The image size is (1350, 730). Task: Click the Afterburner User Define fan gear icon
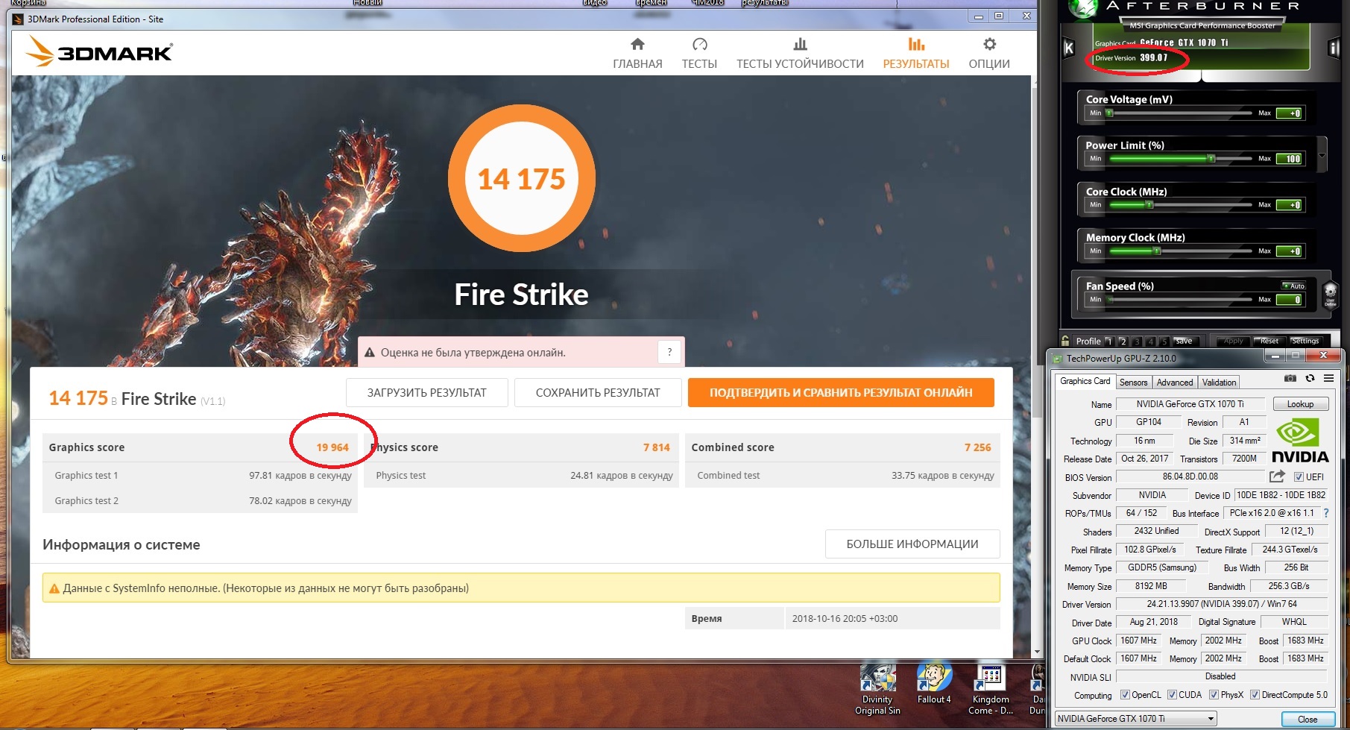pyautogui.click(x=1330, y=294)
